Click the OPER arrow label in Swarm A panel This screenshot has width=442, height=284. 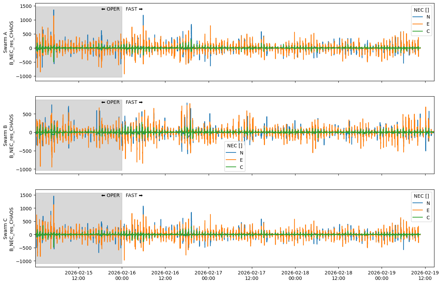tap(110, 9)
